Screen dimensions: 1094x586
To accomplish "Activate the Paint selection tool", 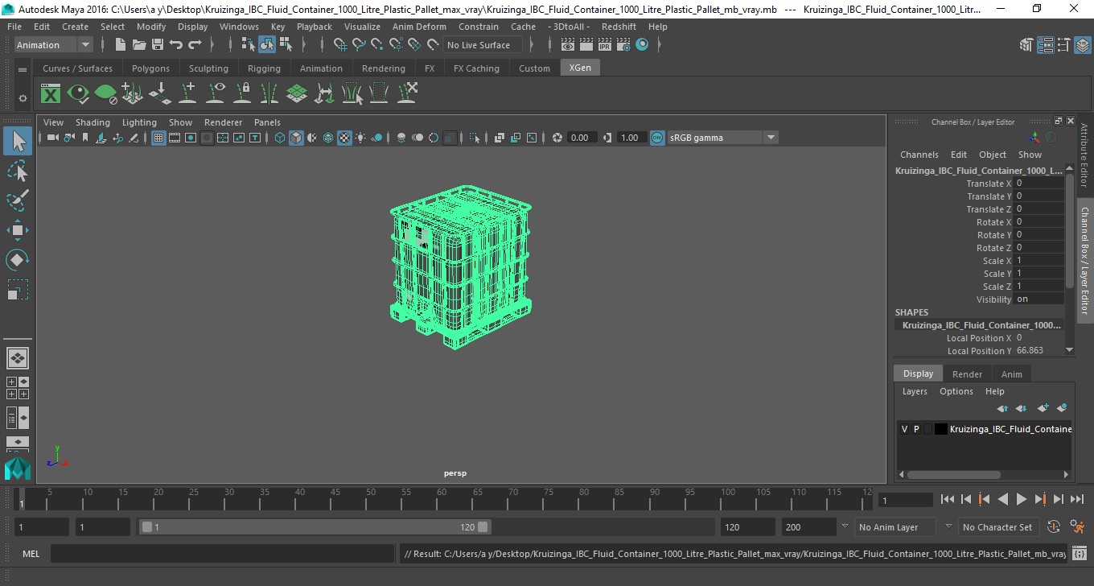I will tap(18, 200).
